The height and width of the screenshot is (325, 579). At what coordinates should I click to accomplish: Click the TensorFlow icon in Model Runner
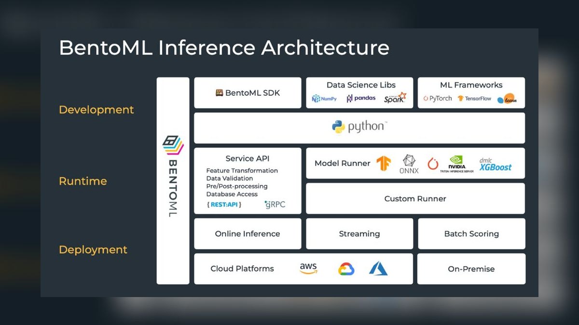(x=384, y=163)
